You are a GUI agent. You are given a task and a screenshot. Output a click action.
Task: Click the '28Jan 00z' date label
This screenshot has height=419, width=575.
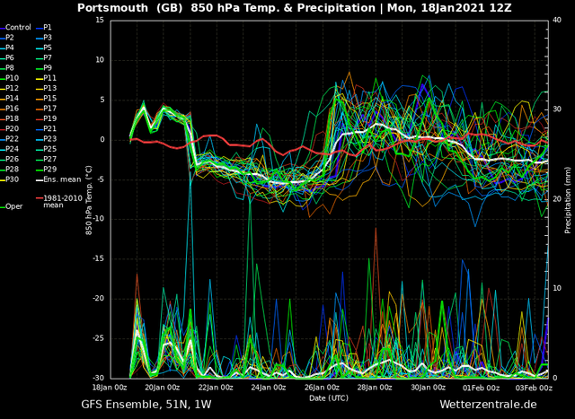point(376,388)
